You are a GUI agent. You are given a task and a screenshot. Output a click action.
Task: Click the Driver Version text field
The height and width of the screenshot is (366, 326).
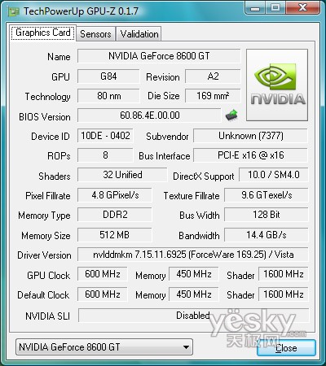point(193,255)
